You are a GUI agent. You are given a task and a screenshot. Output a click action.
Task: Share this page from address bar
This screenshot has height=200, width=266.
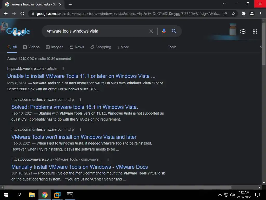225,14
